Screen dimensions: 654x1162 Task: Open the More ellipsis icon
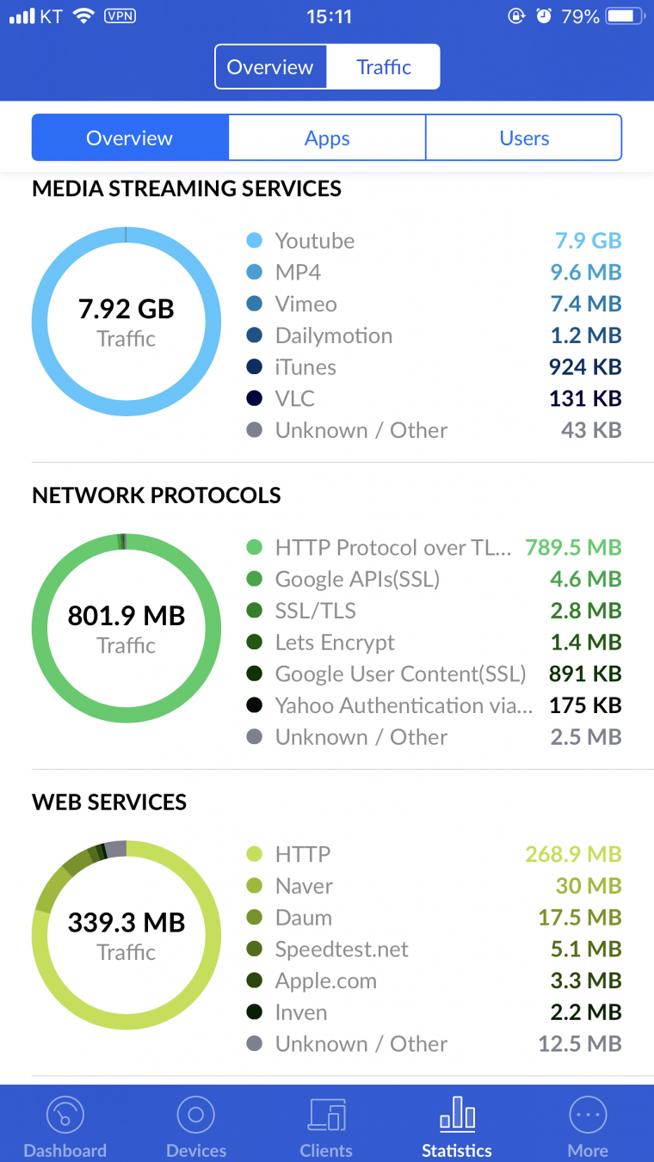[x=589, y=1116]
